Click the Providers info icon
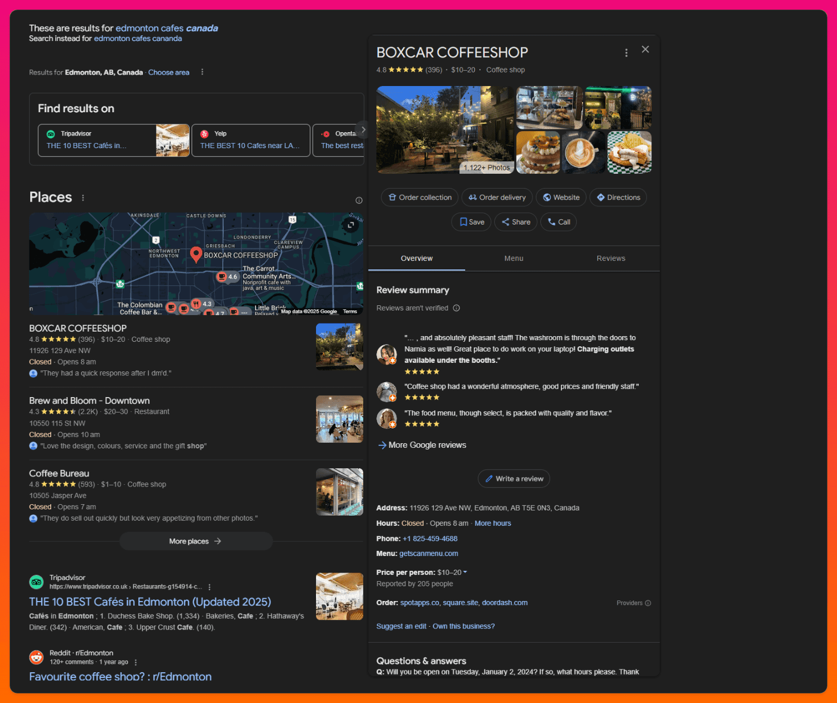The width and height of the screenshot is (837, 703). pyautogui.click(x=648, y=603)
